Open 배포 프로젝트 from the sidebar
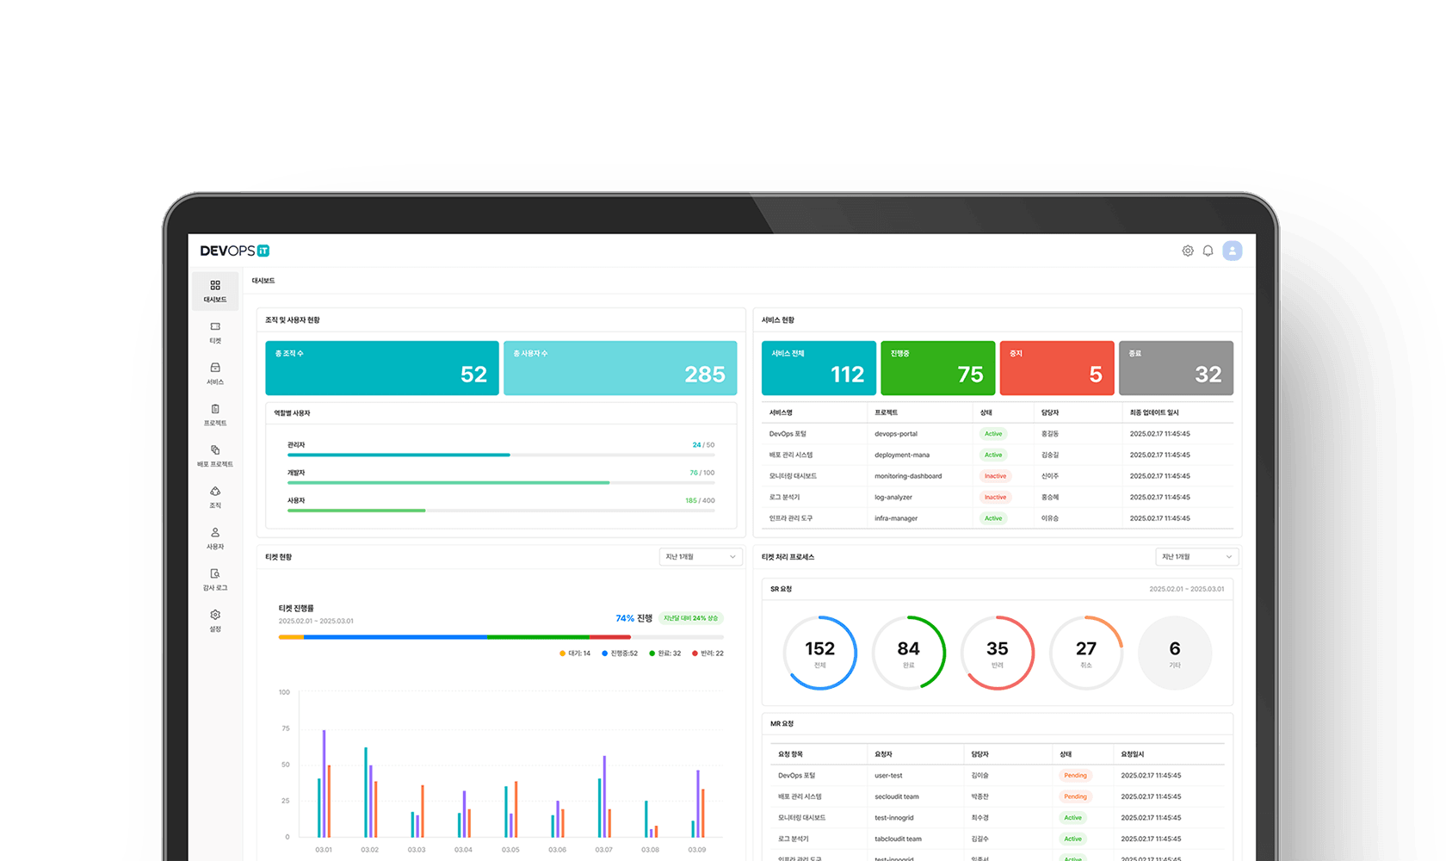Image resolution: width=1446 pixels, height=861 pixels. 215,456
